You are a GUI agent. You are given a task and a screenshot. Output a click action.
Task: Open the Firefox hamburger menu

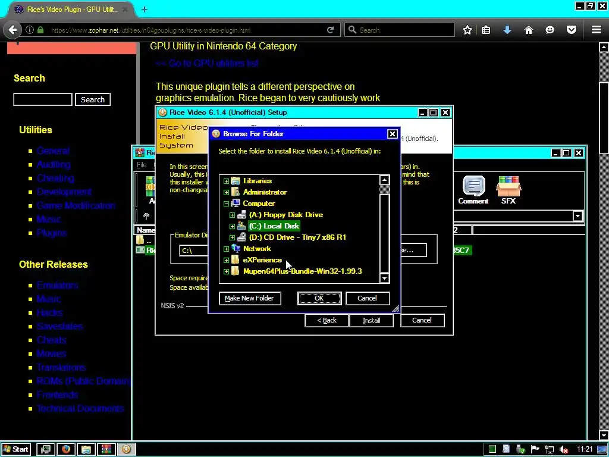pyautogui.click(x=597, y=30)
